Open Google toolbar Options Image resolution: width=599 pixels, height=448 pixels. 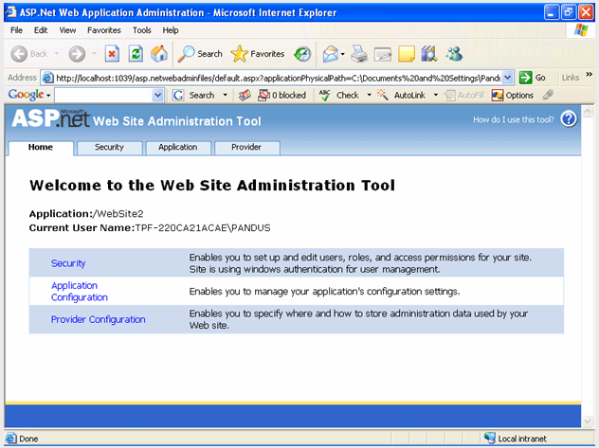coord(513,95)
